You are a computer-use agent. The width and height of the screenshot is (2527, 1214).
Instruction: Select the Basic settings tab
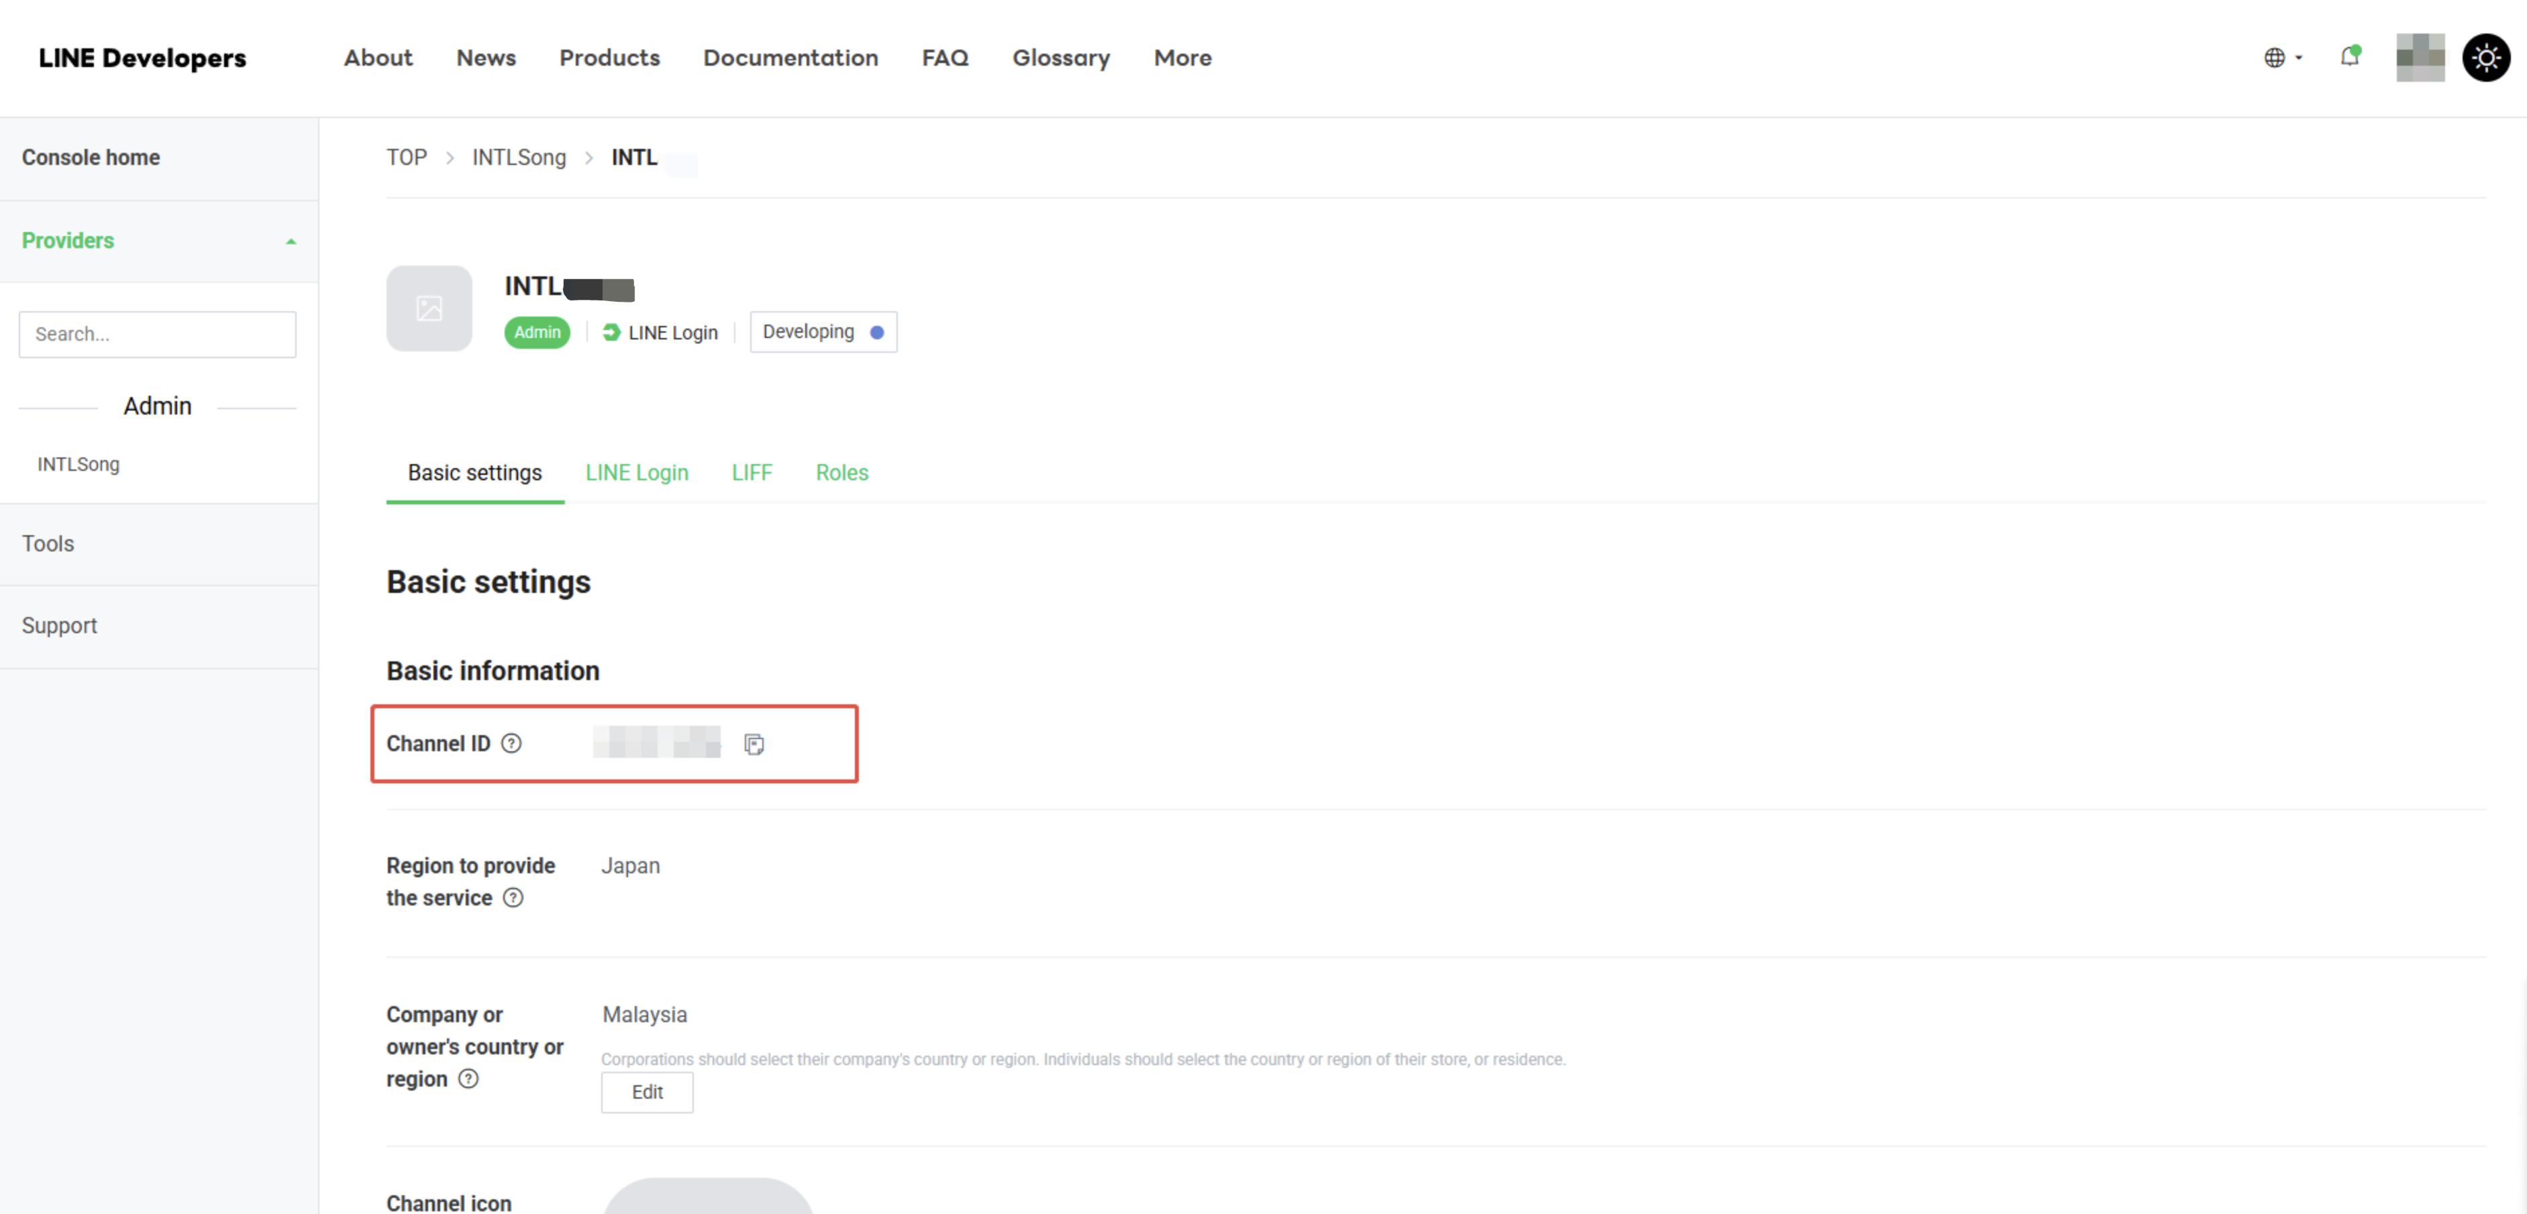click(x=475, y=473)
